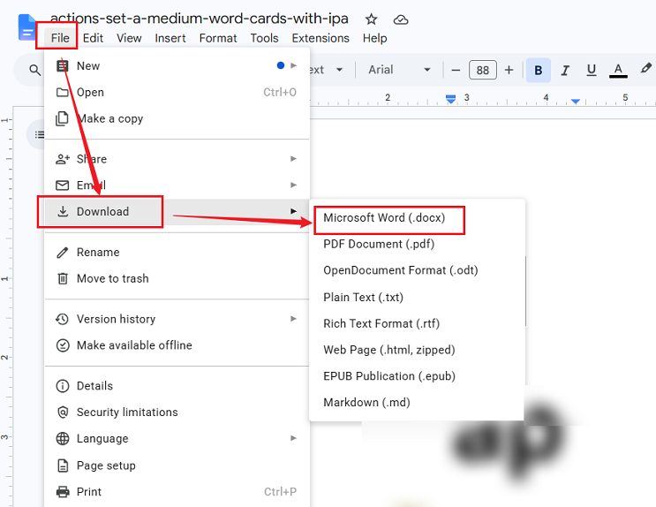
Task: Open the Edit menu
Action: [93, 38]
